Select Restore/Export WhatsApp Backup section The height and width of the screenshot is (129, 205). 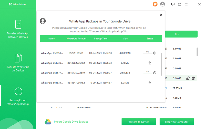click(x=18, y=96)
